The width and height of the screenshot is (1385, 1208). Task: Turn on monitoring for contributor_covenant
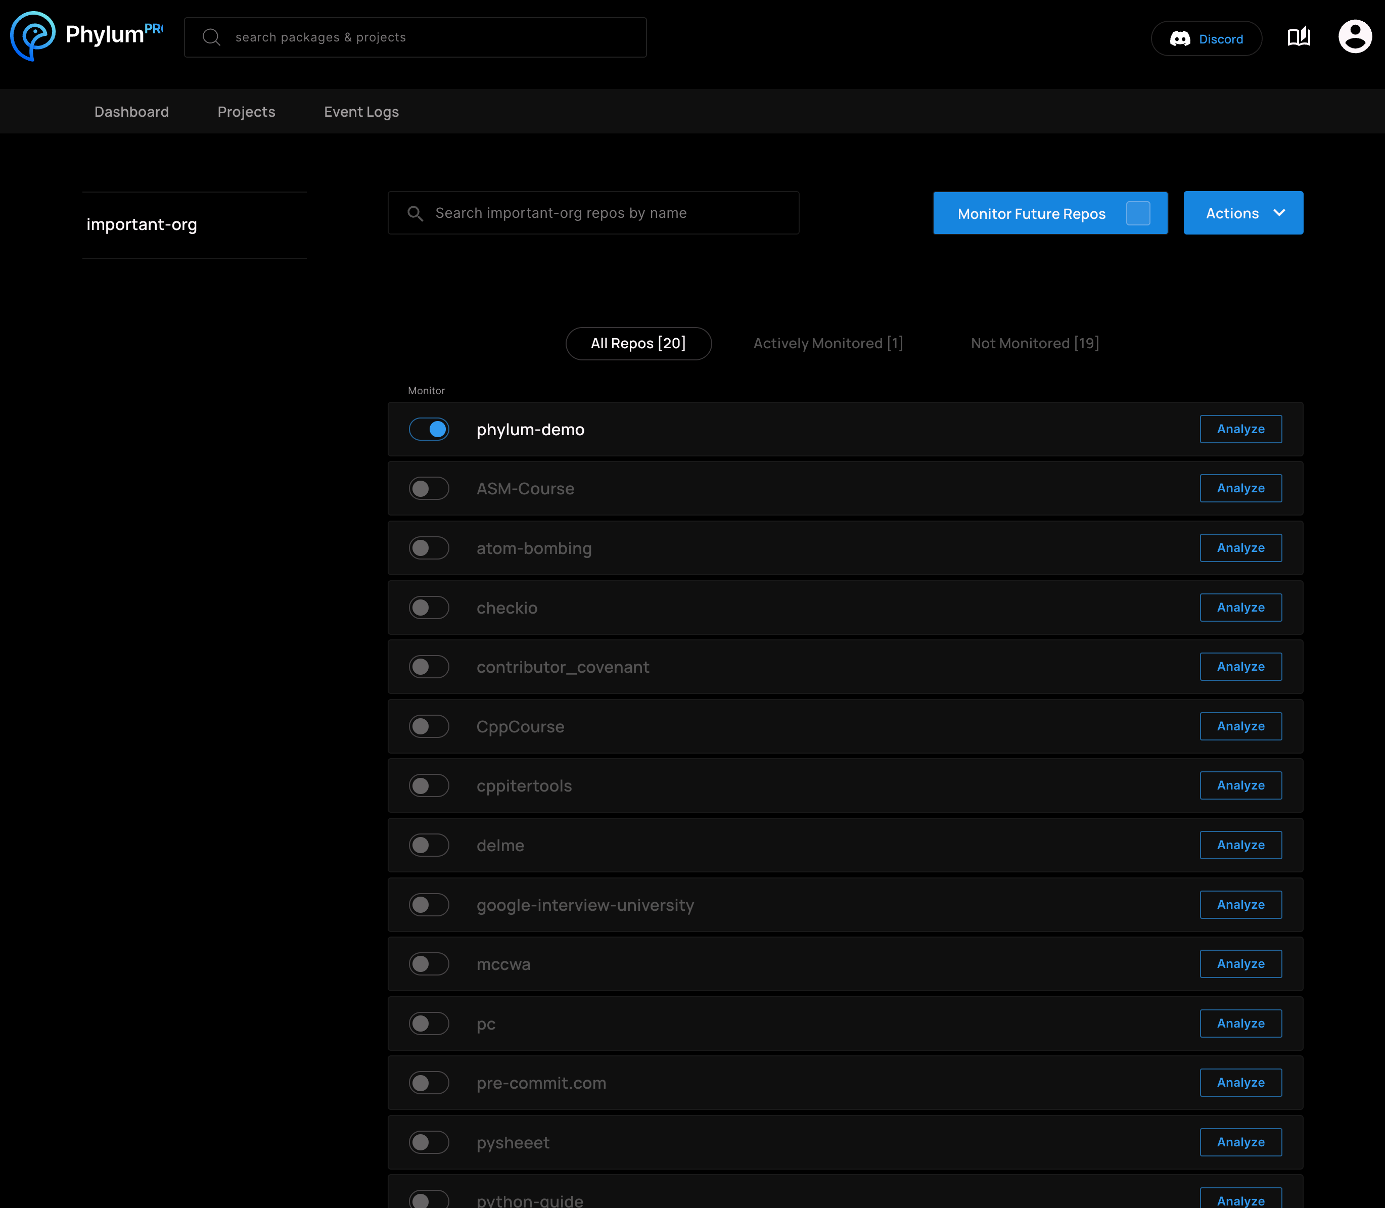click(x=429, y=667)
